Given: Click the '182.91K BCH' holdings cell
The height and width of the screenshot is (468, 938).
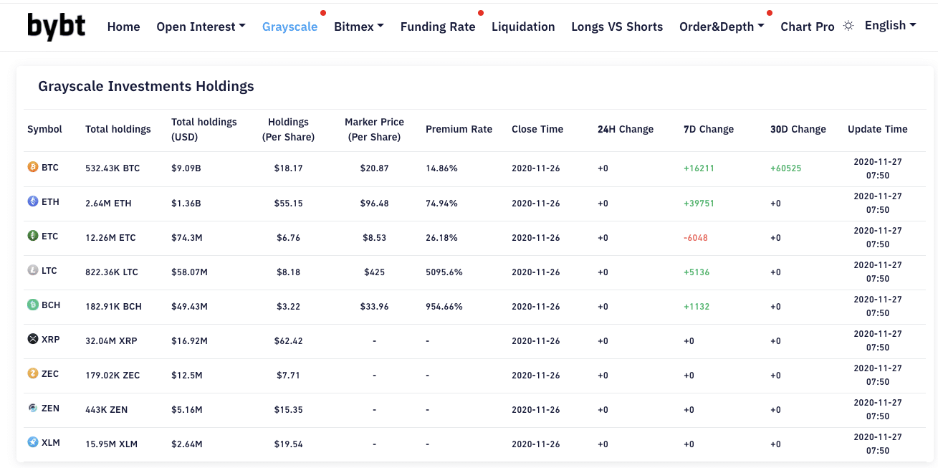Looking at the screenshot, I should click(113, 306).
